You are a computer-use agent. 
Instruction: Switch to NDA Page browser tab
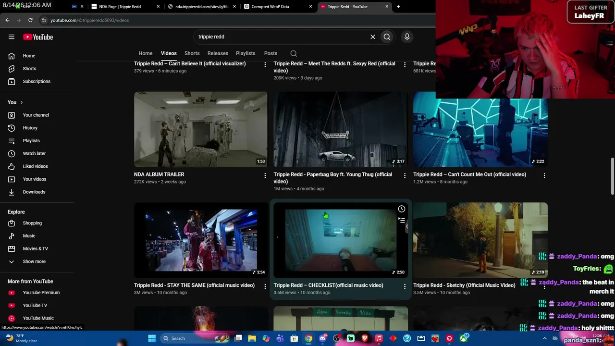125,7
